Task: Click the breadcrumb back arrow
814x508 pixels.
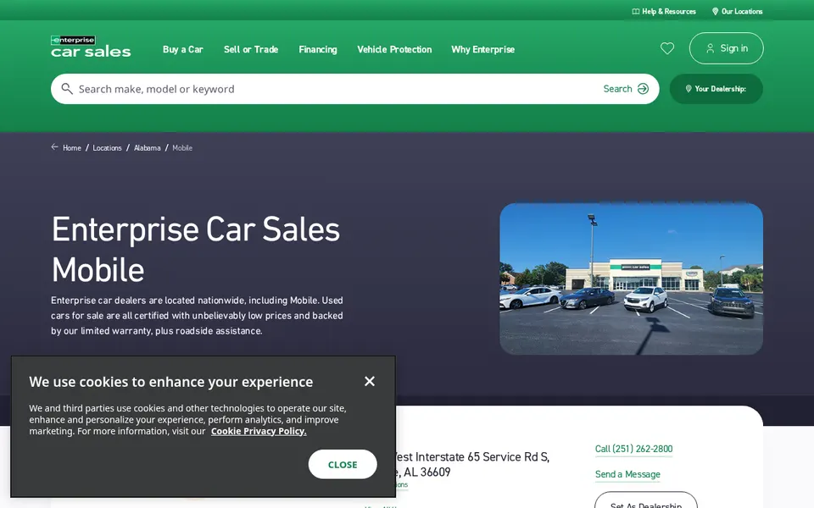Action: pyautogui.click(x=54, y=147)
